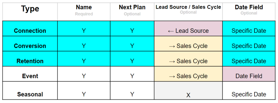Click the Conversion row label
The height and width of the screenshot is (103, 278).
[x=30, y=46]
